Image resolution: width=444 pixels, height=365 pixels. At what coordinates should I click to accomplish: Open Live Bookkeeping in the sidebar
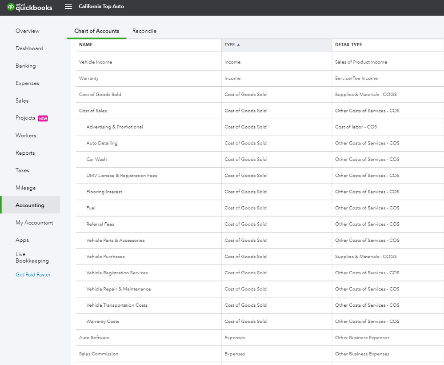pyautogui.click(x=32, y=257)
